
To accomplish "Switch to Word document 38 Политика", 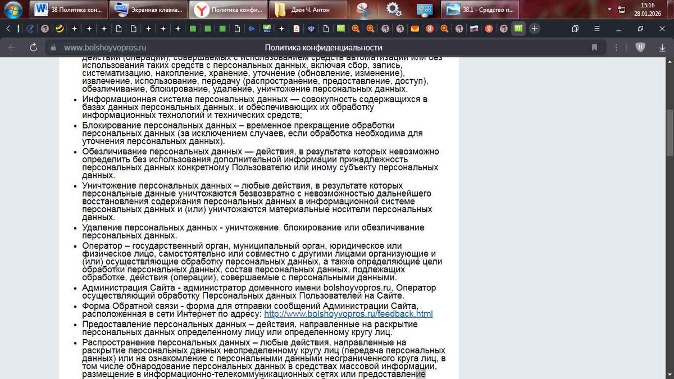I will tap(69, 9).
